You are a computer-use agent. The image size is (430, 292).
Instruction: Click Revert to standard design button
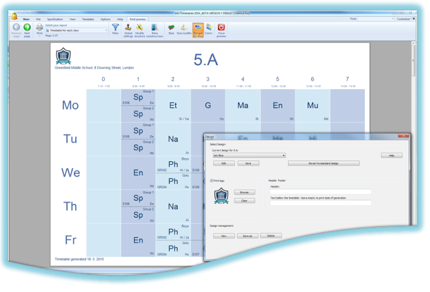click(324, 164)
